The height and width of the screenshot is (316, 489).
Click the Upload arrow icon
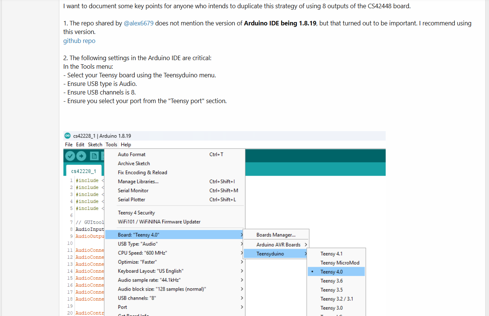tap(81, 156)
